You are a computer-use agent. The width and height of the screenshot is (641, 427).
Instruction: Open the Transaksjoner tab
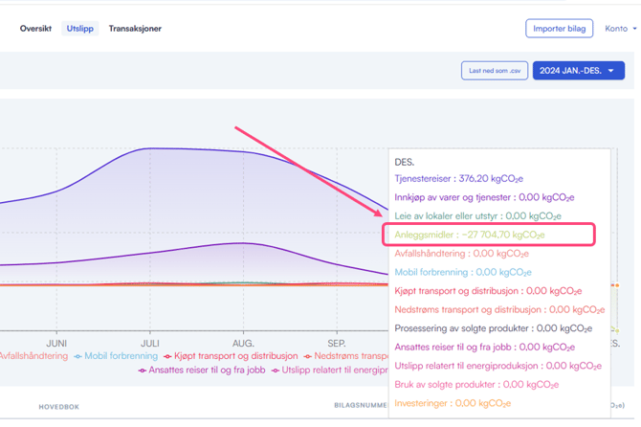coord(135,29)
